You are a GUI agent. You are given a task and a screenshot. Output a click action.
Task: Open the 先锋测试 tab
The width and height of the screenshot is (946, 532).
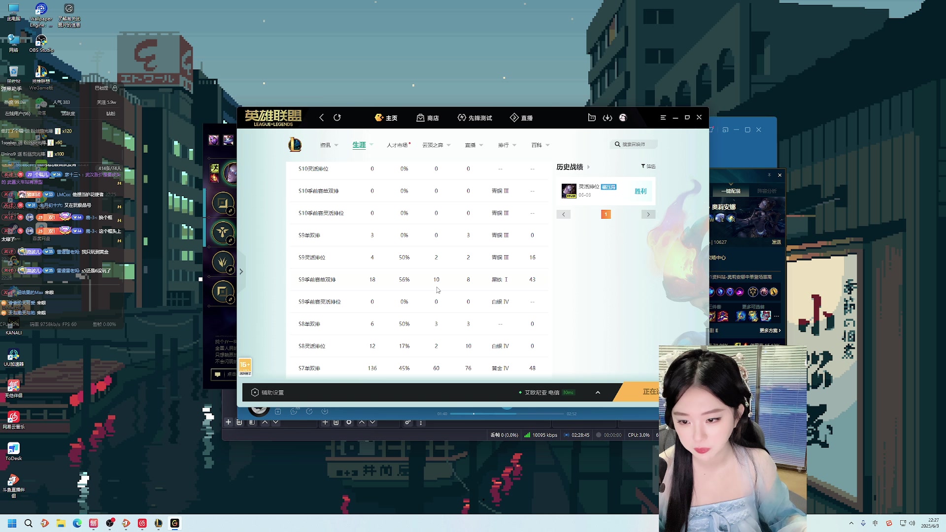point(475,118)
